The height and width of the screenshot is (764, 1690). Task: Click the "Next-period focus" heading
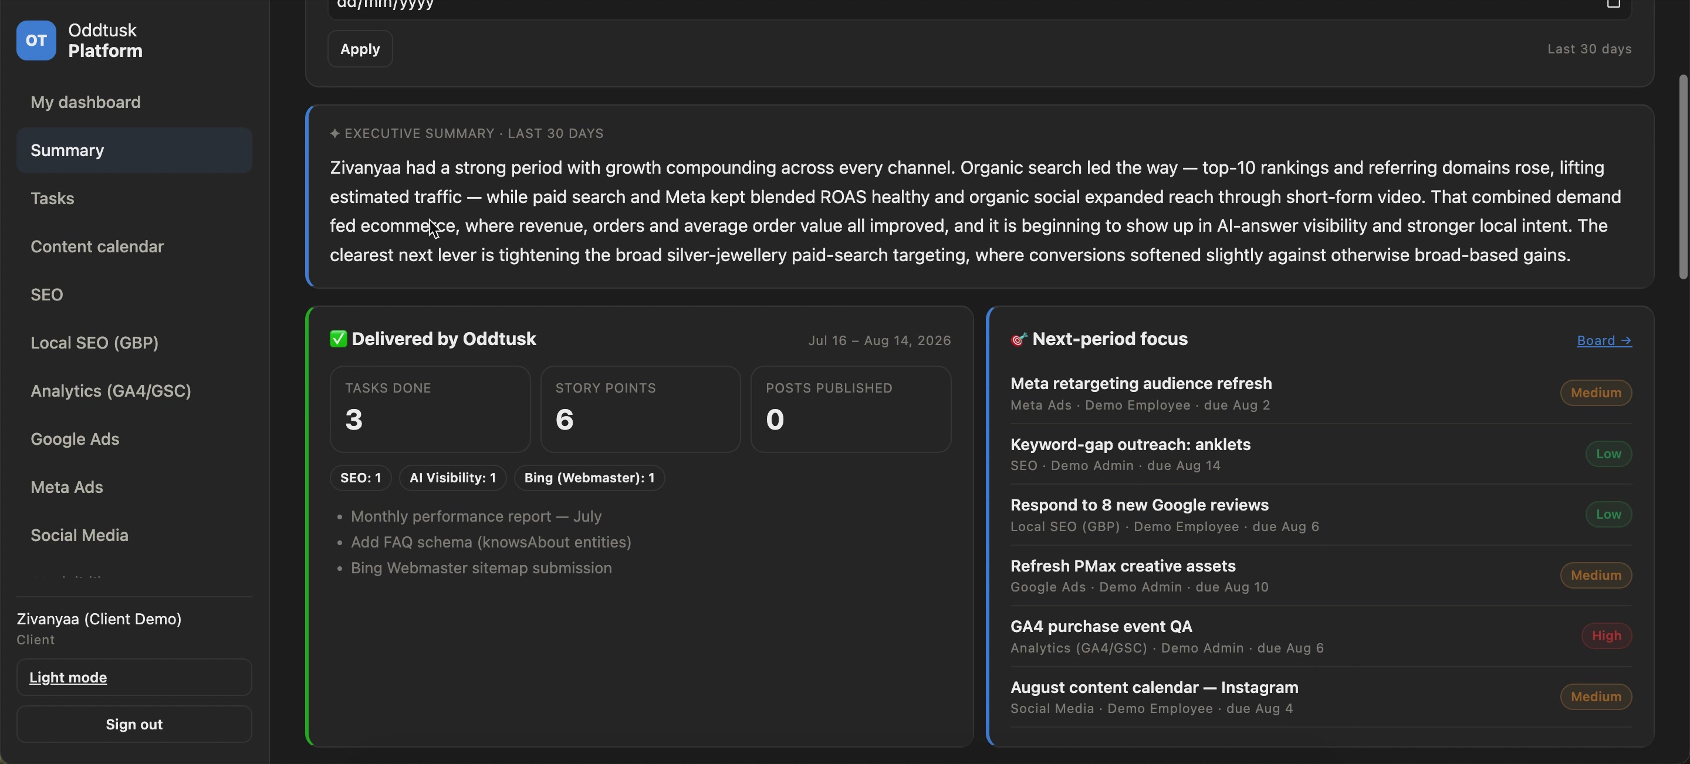(1110, 339)
